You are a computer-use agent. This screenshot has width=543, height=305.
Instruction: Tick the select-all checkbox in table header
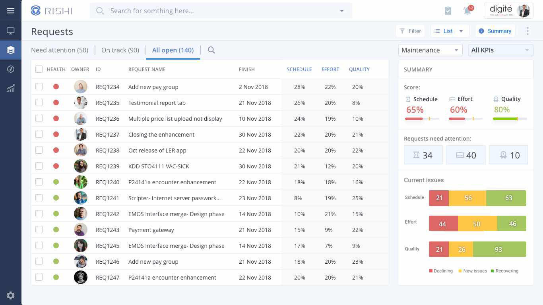39,69
